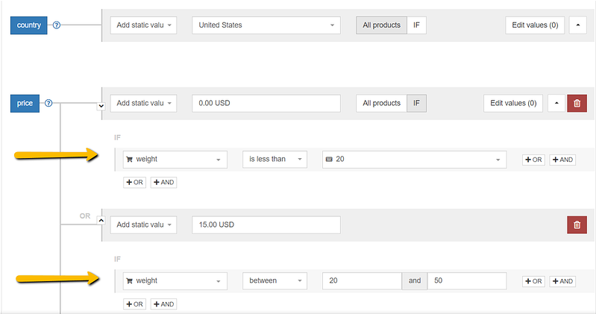
Task: Click the price attribute tab
Action: click(x=25, y=104)
